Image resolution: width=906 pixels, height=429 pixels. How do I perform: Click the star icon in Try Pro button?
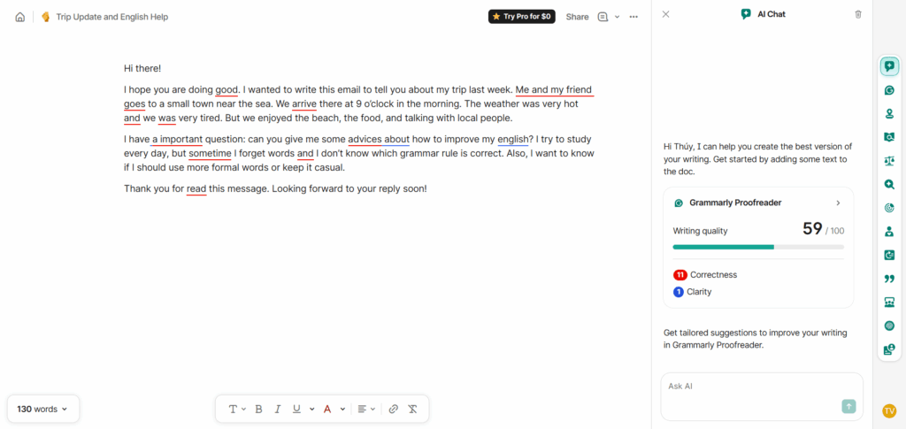496,17
